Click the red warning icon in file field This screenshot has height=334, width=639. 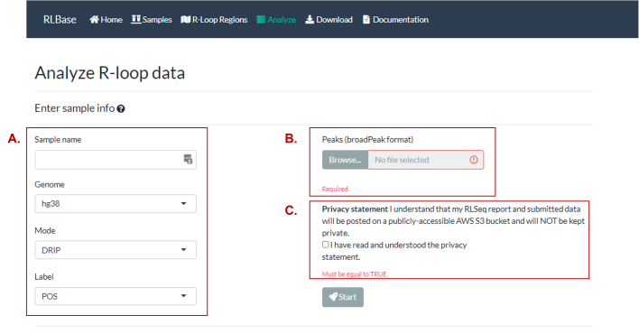(x=474, y=160)
